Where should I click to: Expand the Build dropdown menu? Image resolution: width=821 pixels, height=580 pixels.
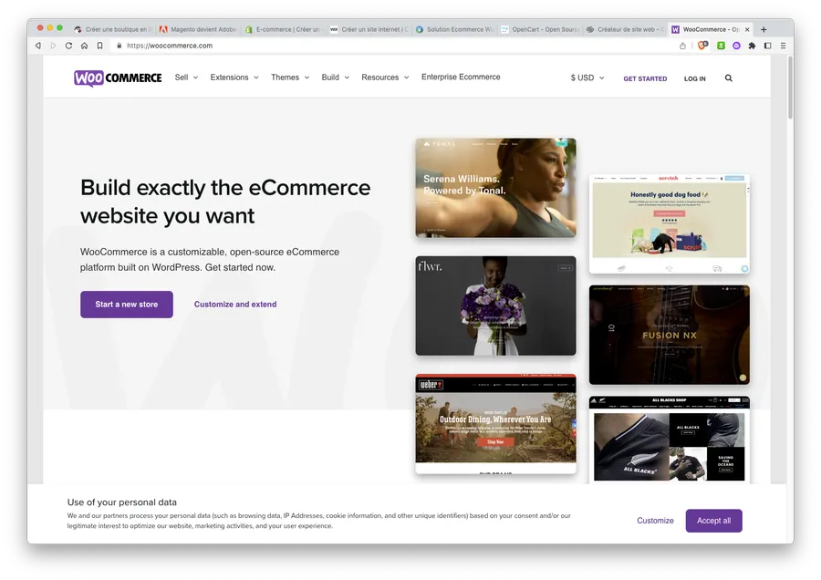(335, 78)
